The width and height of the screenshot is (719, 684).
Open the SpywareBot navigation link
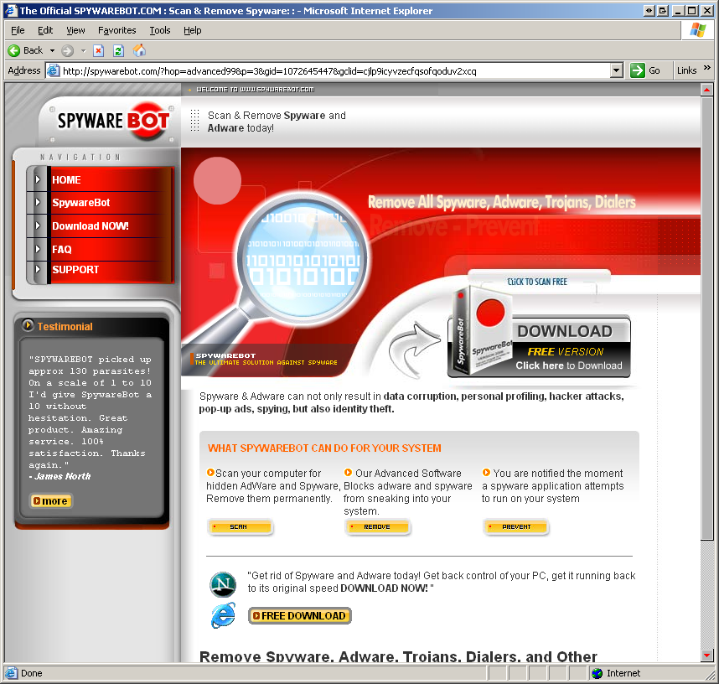pos(81,202)
